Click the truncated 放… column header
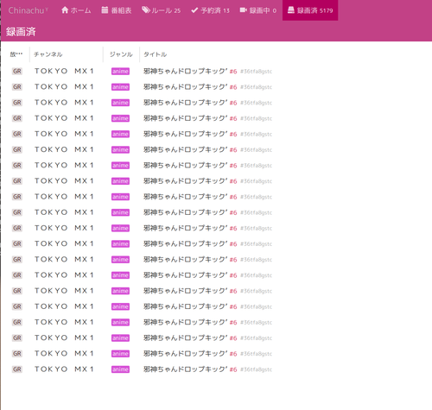Viewport: 432px width, 410px height. click(16, 54)
